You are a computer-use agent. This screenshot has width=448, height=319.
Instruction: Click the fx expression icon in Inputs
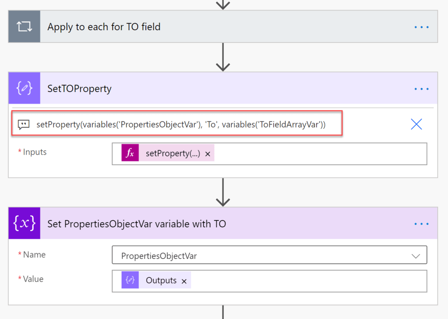pyautogui.click(x=130, y=154)
